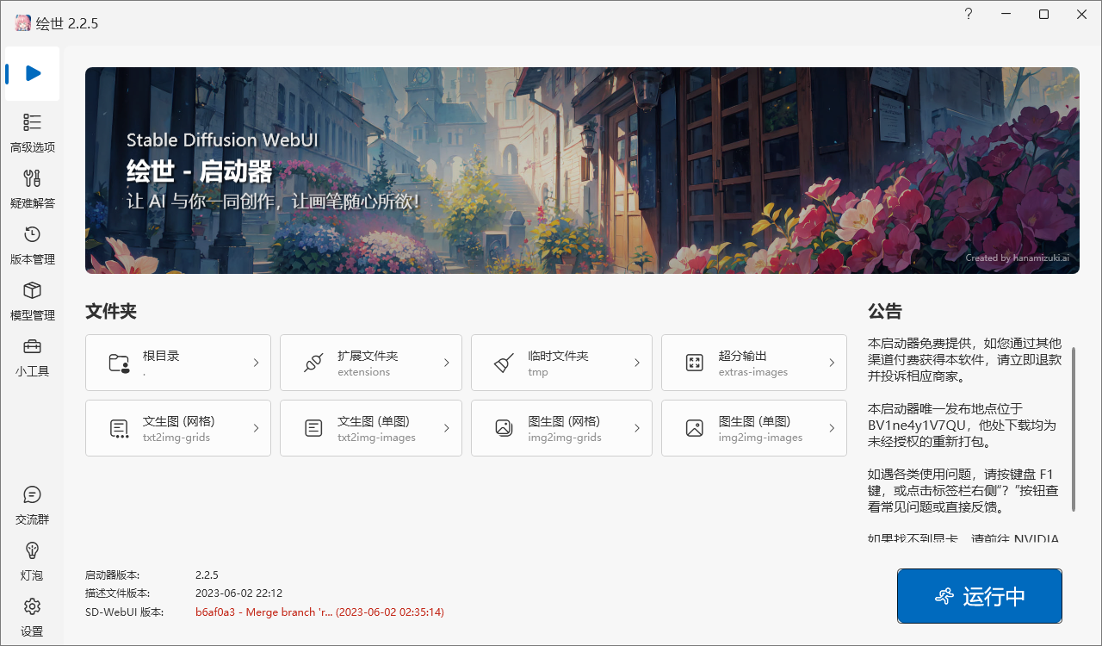Open 模型管理 model cube icon
This screenshot has width=1102, height=646.
click(x=32, y=290)
